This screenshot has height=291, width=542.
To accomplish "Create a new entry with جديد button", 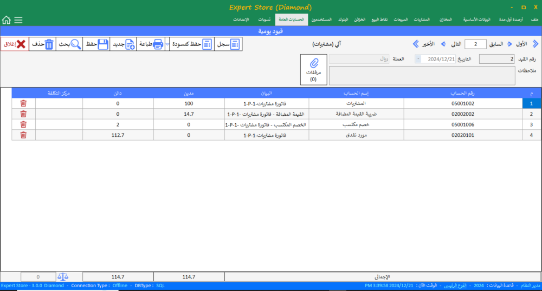I will coord(124,44).
